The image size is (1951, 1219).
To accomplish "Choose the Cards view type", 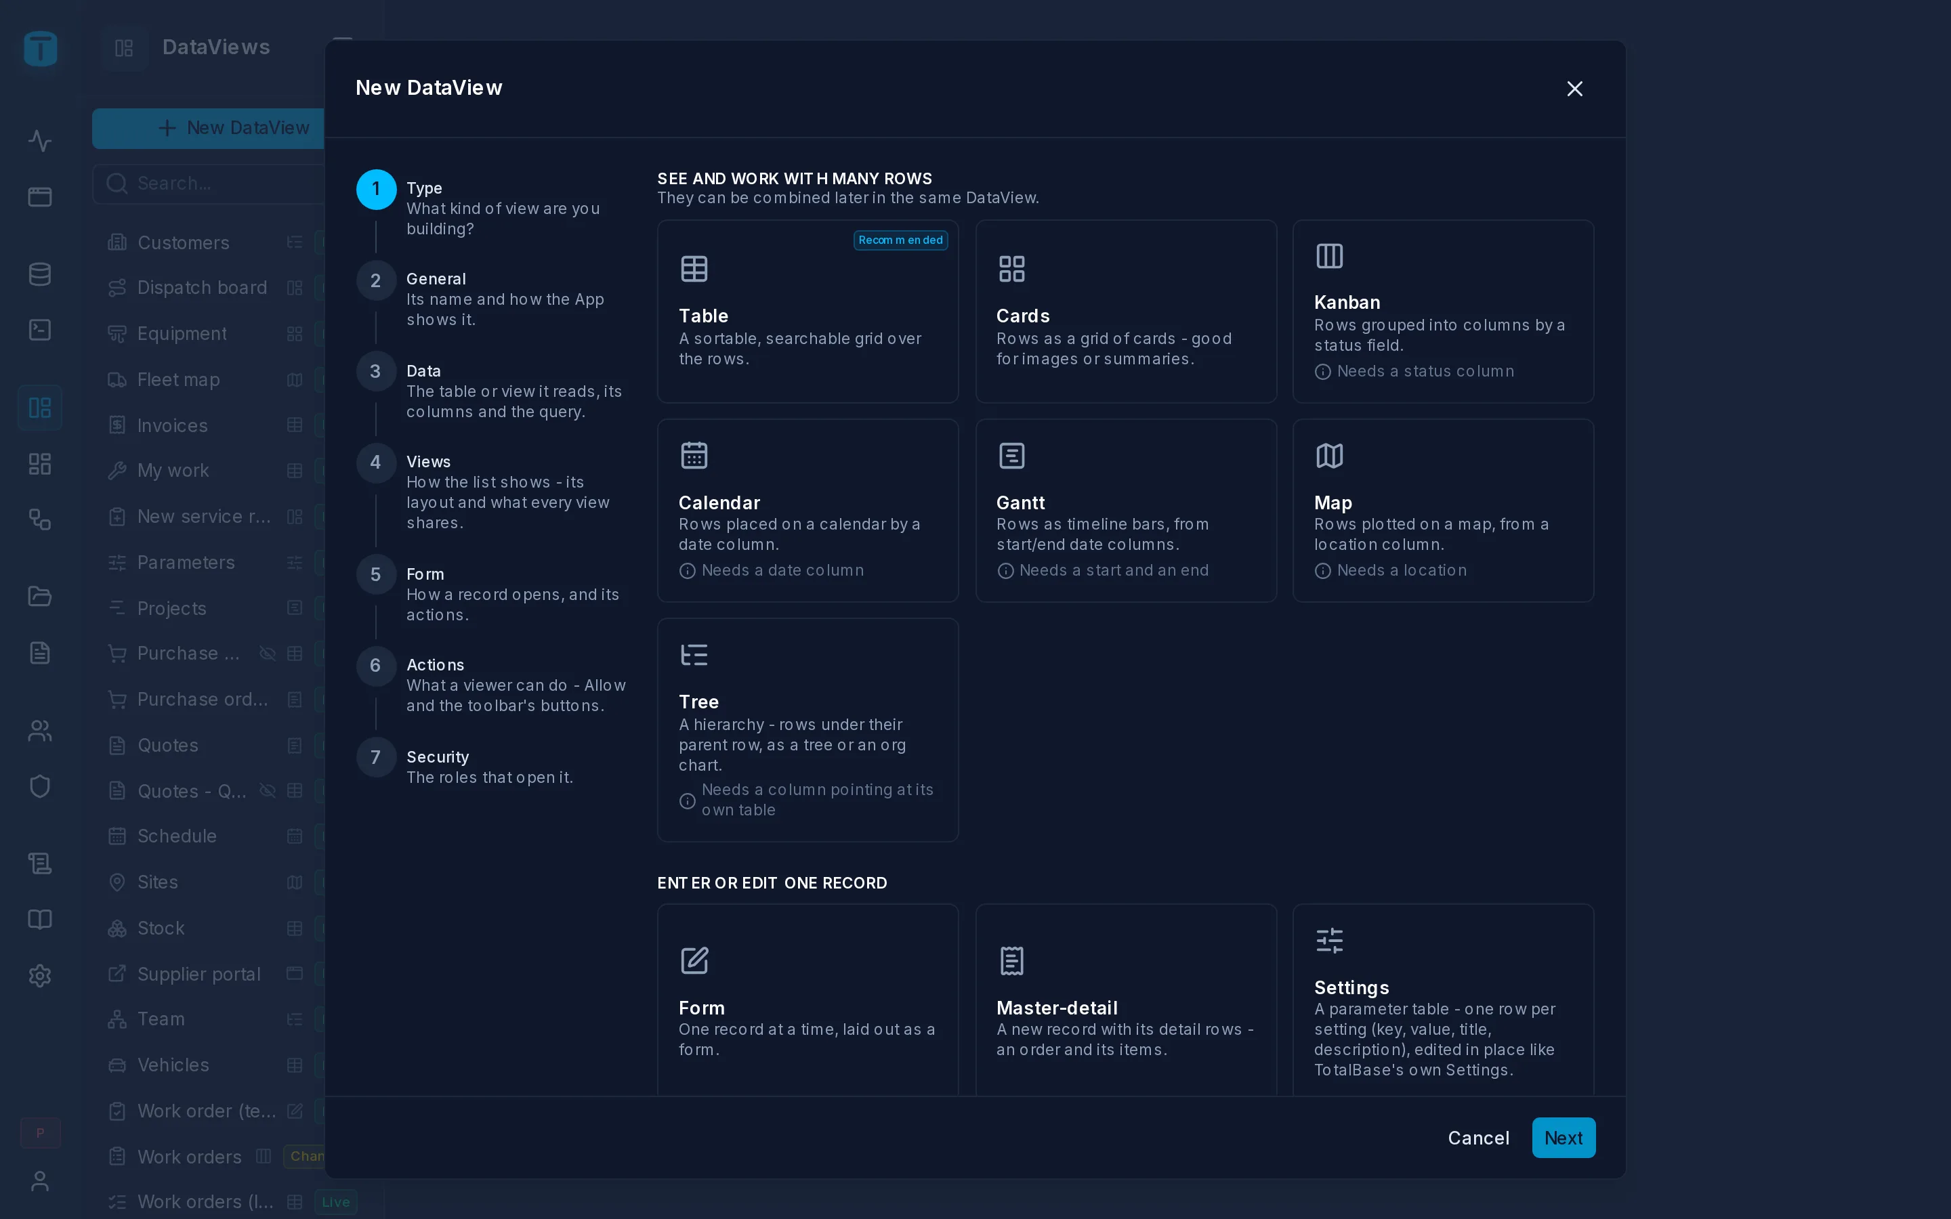I will 1125,312.
